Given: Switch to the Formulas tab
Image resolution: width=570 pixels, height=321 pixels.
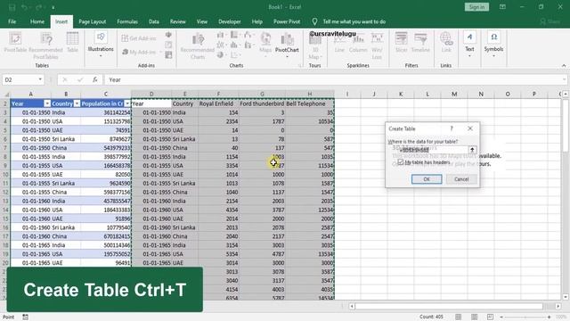Looking at the screenshot, I should [x=127, y=21].
